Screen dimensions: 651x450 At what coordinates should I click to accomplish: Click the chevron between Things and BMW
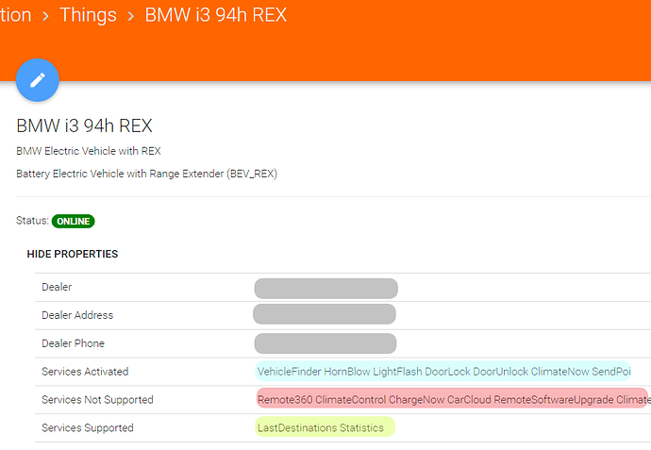pos(130,16)
